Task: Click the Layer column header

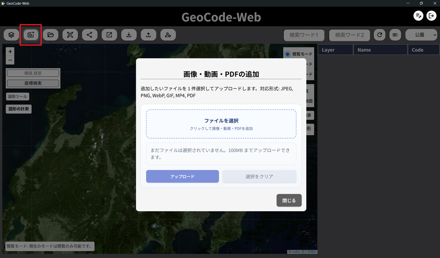Action: (335, 50)
